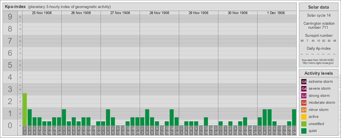
Task: Pick the dark green quiet swatch
Action: click(304, 131)
